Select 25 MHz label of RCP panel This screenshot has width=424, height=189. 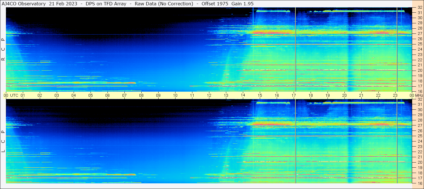(420, 44)
